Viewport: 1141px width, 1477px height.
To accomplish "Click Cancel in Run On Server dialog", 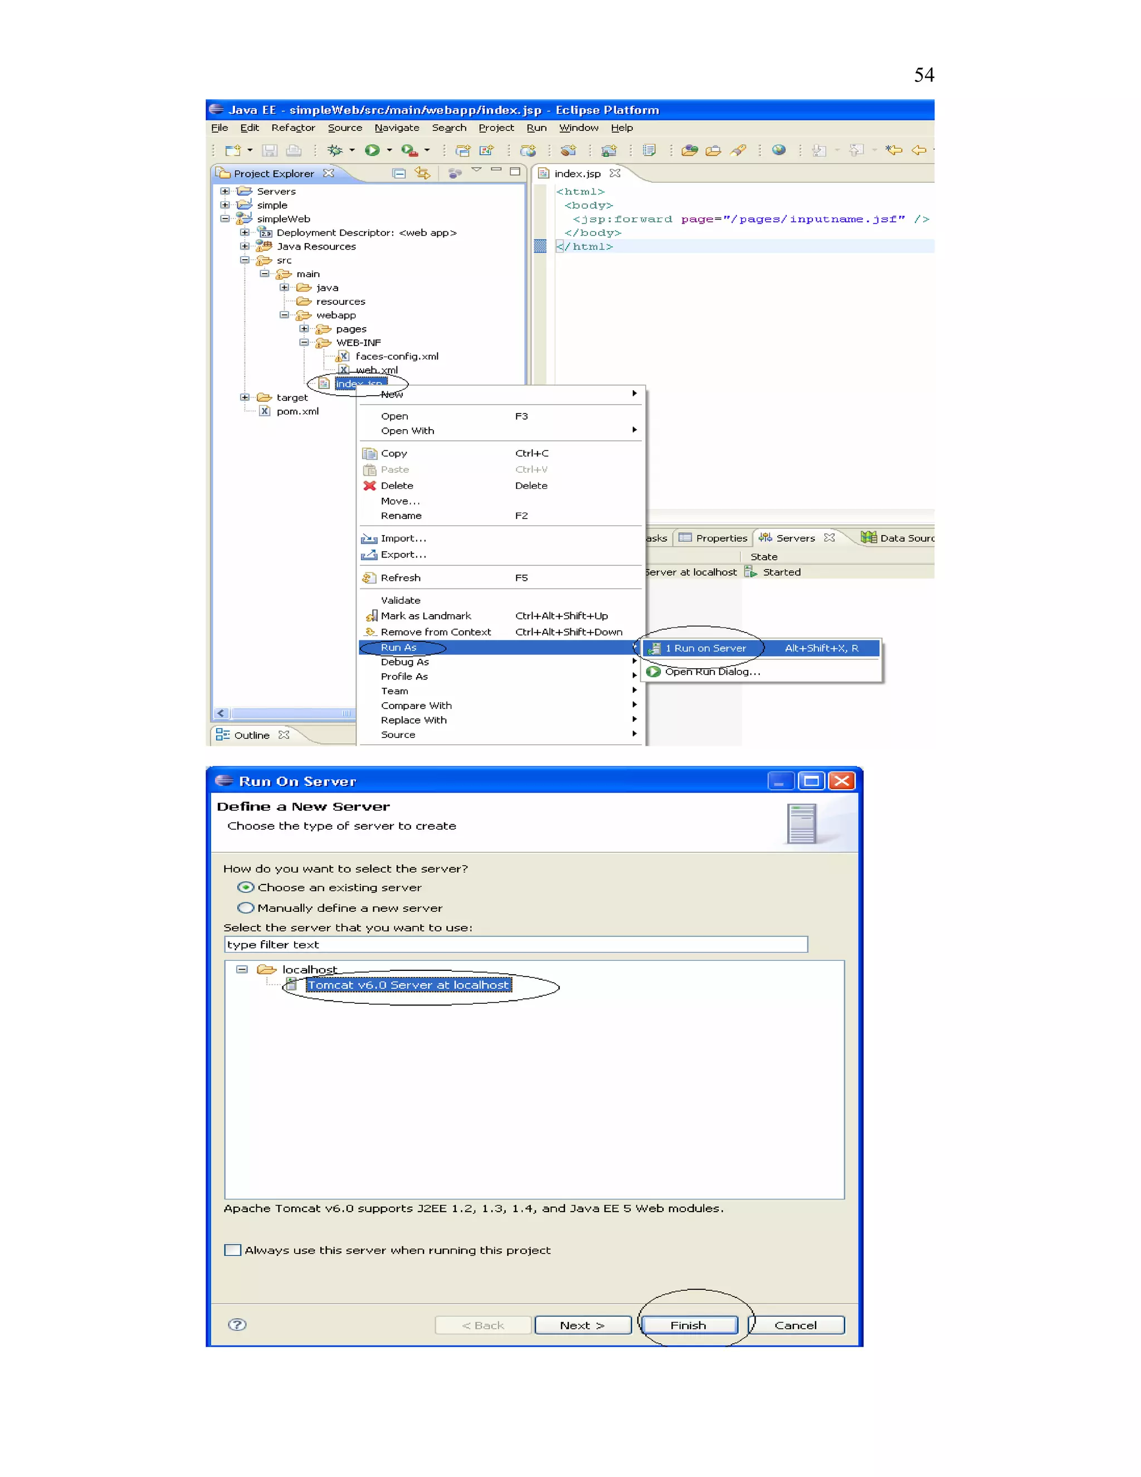I will point(796,1325).
